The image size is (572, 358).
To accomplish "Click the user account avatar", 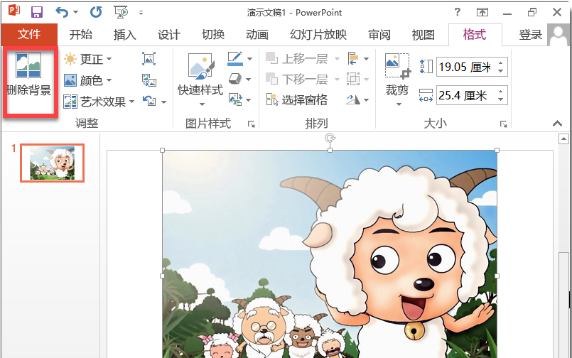I will tap(558, 35).
